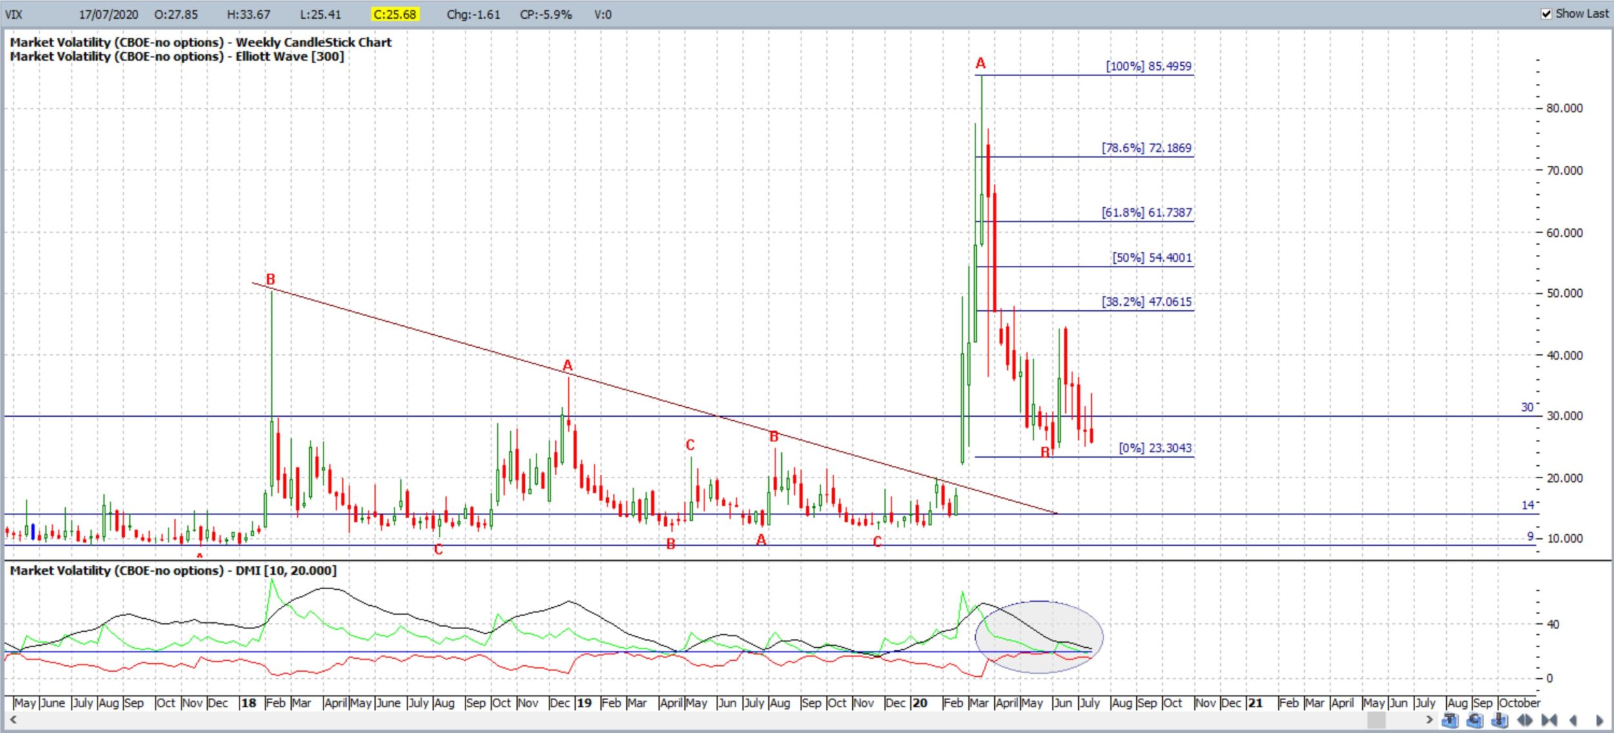This screenshot has width=1614, height=733.
Task: Click the blue exclamation mark tool icon
Action: pyautogui.click(x=1500, y=720)
